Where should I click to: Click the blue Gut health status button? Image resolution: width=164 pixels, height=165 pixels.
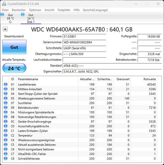(x=14, y=47)
